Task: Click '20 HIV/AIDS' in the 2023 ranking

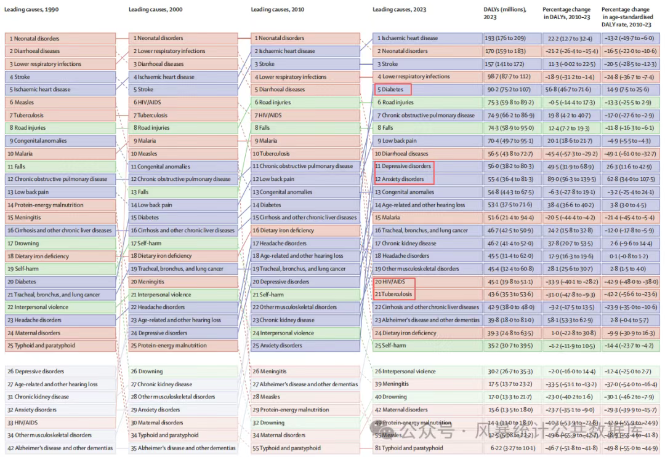Action: pyautogui.click(x=394, y=282)
